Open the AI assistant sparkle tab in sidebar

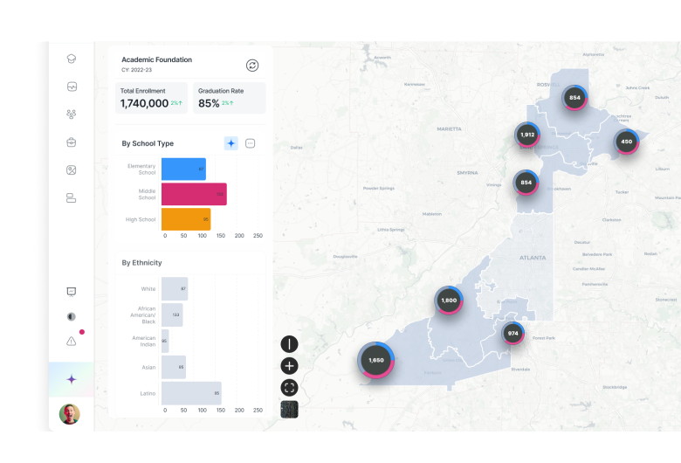(x=71, y=379)
